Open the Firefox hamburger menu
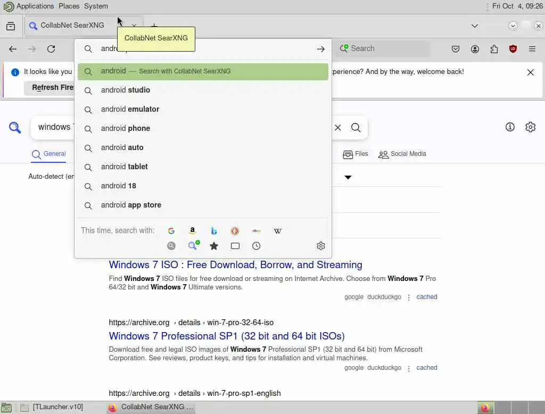The height and width of the screenshot is (414, 545). 532,49
